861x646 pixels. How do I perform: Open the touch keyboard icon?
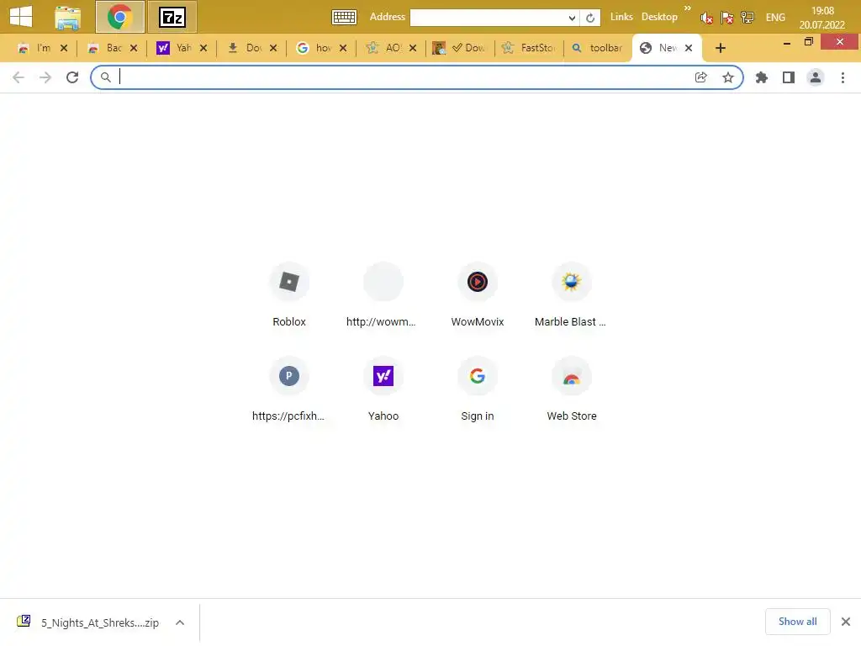coord(344,17)
